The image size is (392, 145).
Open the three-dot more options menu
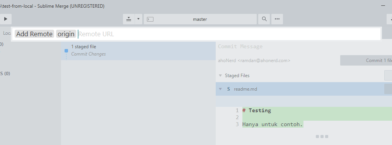pyautogui.click(x=277, y=19)
